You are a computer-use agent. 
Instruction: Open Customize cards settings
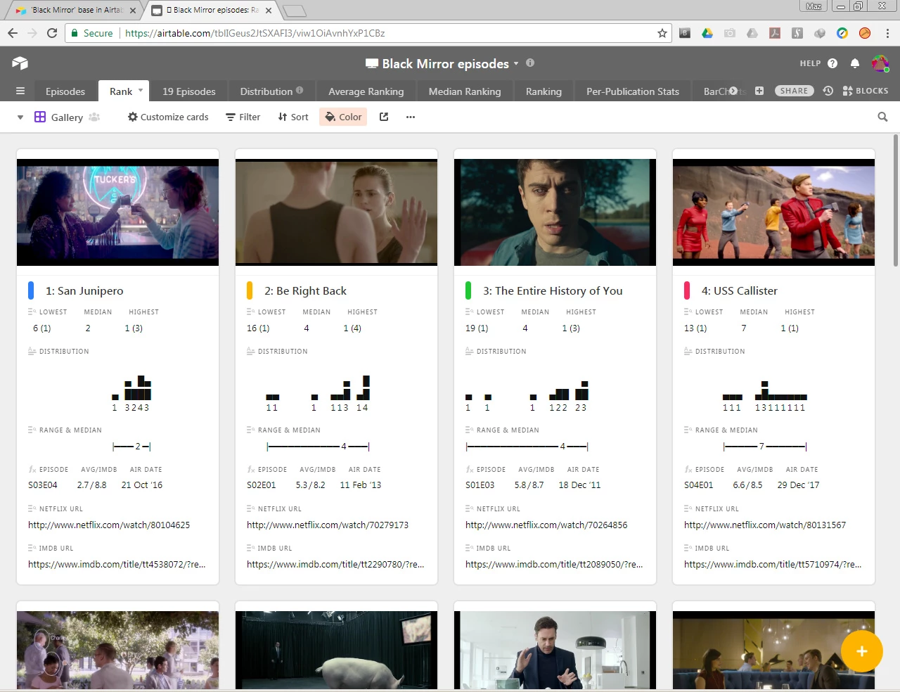pos(168,117)
